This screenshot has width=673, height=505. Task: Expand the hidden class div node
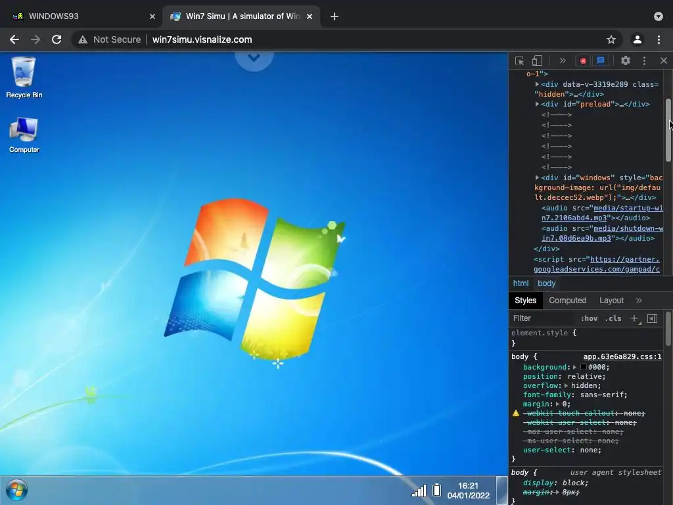point(537,84)
